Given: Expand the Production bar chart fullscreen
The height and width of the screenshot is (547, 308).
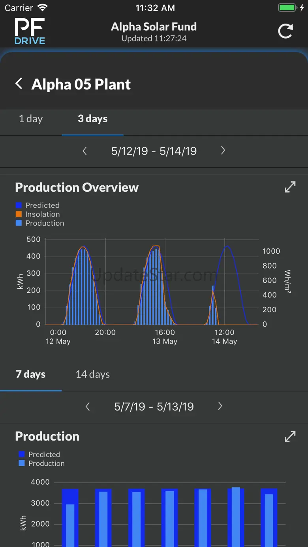Looking at the screenshot, I should (x=290, y=436).
